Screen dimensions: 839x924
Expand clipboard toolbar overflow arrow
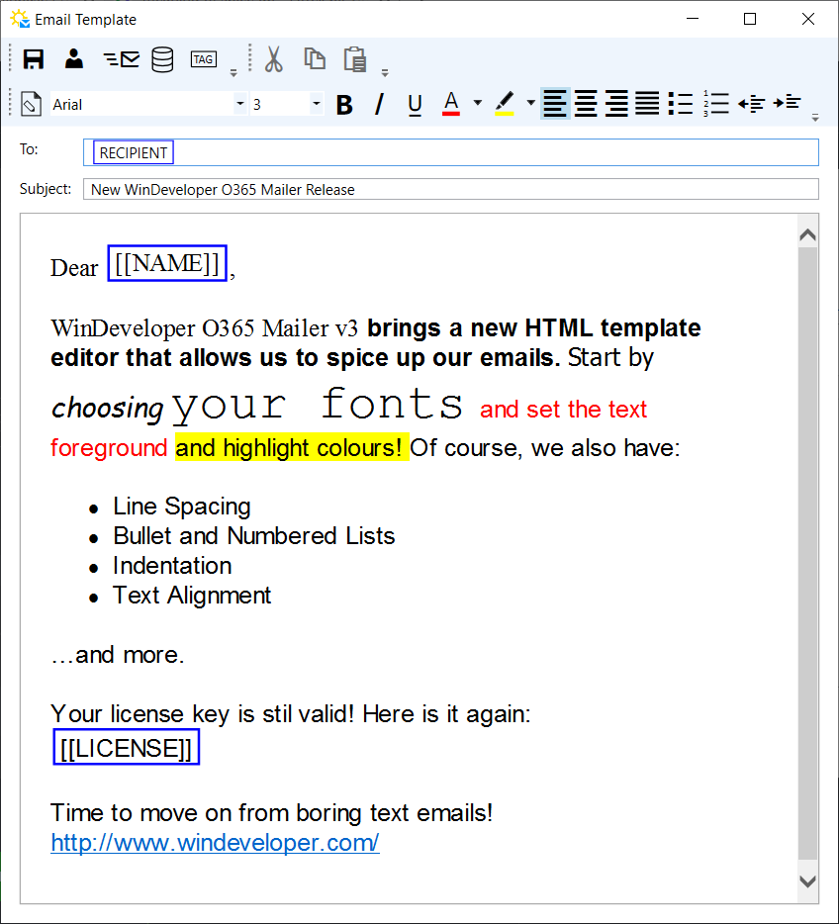click(x=385, y=73)
